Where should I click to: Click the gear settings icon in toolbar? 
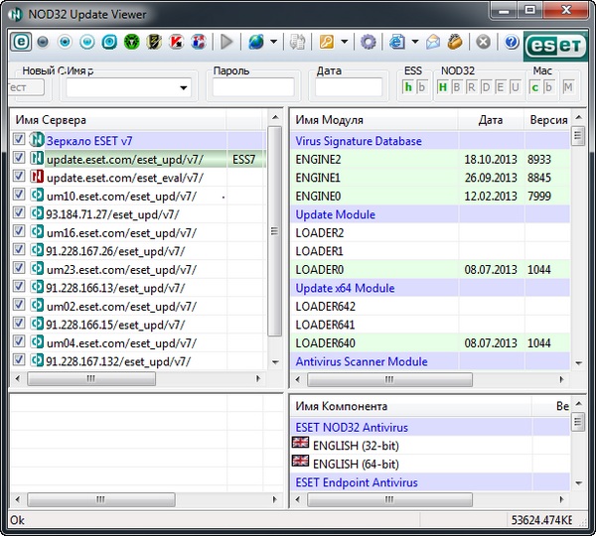tap(369, 42)
